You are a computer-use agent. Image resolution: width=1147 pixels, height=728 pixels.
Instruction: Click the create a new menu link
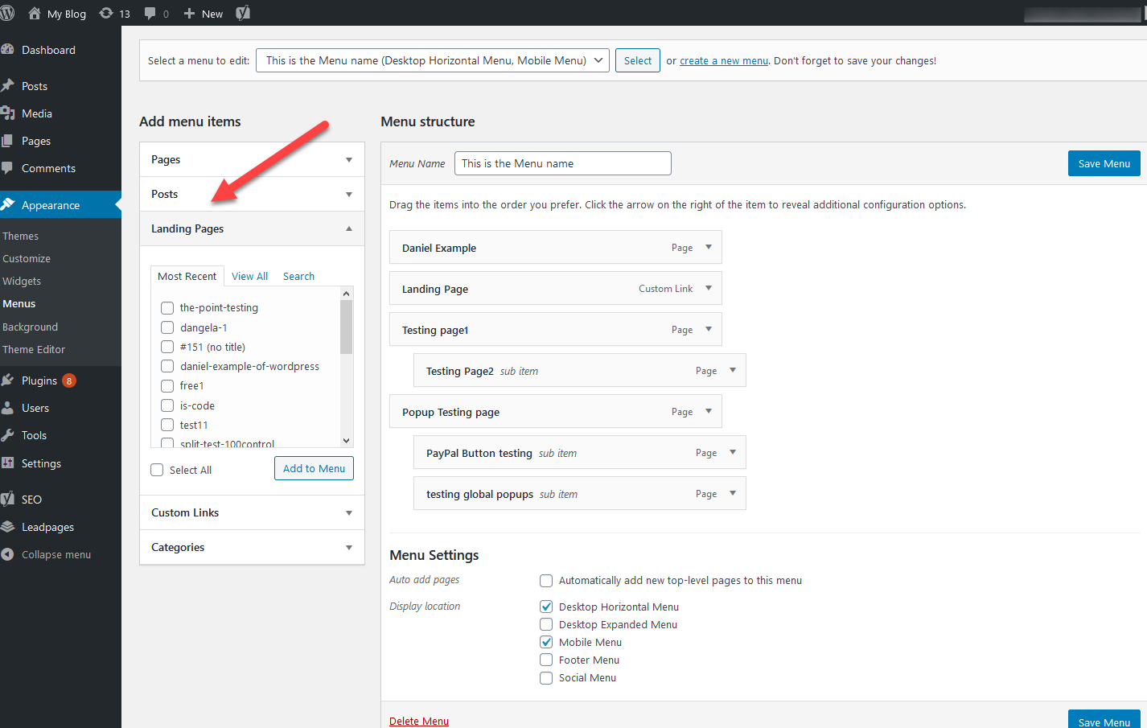[724, 60]
